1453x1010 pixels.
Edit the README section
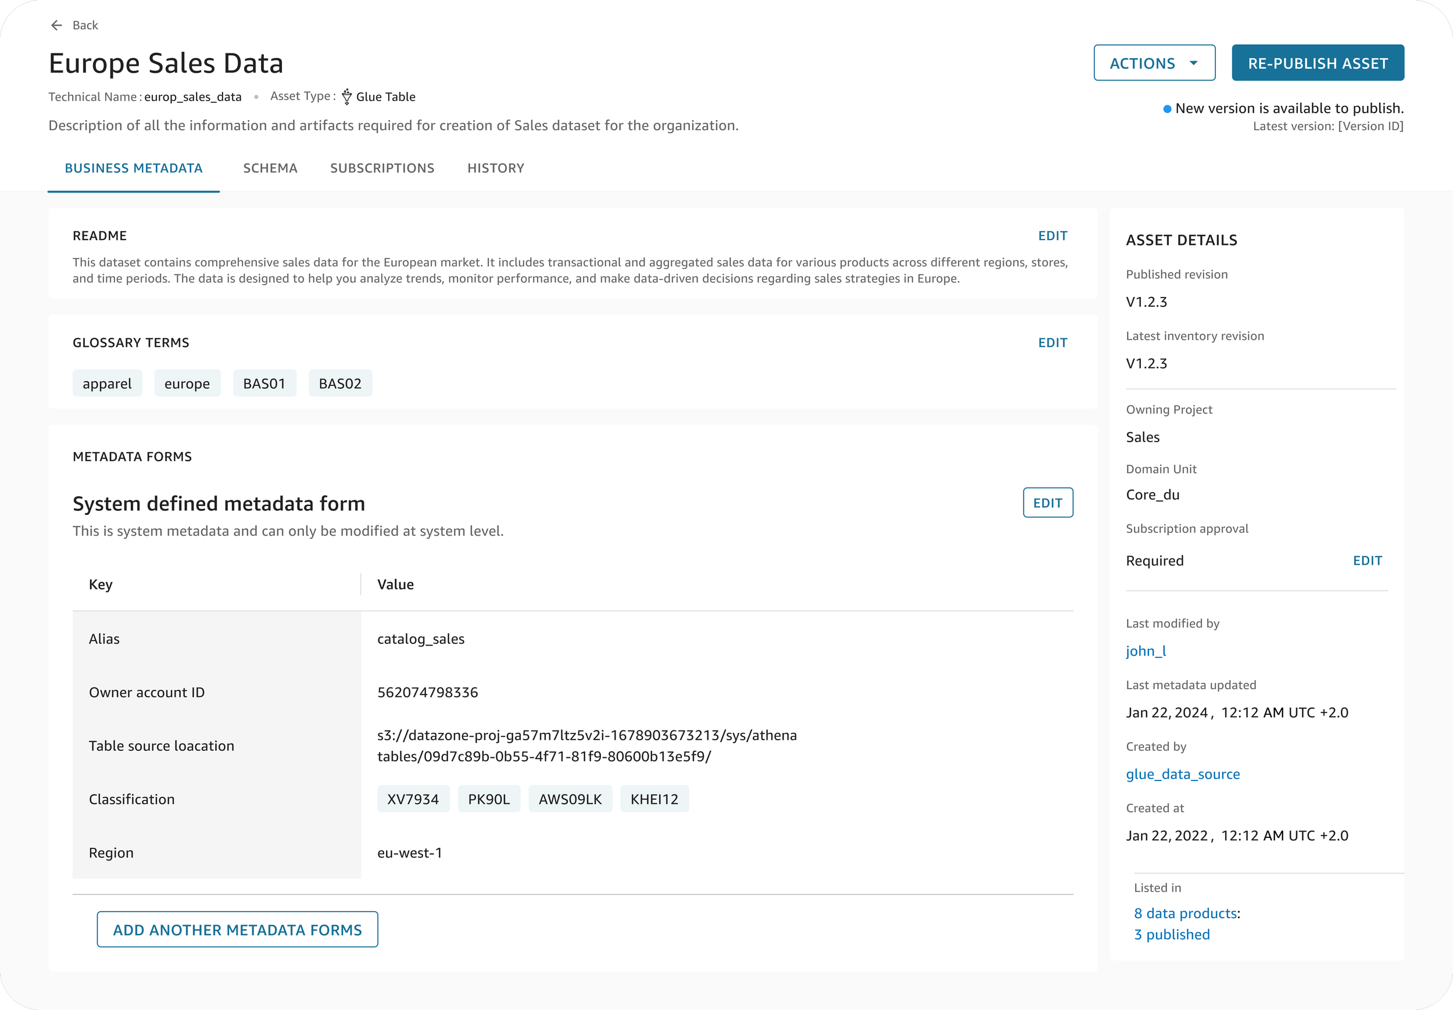click(x=1052, y=236)
